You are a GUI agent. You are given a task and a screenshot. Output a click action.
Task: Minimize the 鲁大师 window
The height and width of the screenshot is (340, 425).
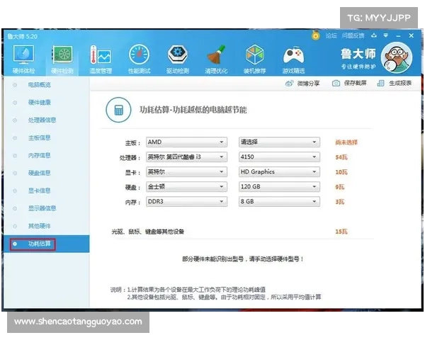tap(398, 36)
